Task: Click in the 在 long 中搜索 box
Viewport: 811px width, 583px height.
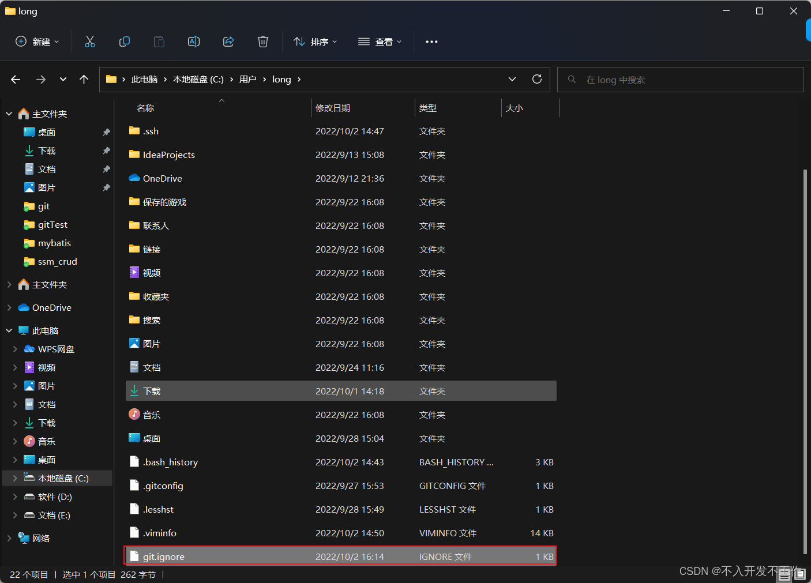Action: 681,80
